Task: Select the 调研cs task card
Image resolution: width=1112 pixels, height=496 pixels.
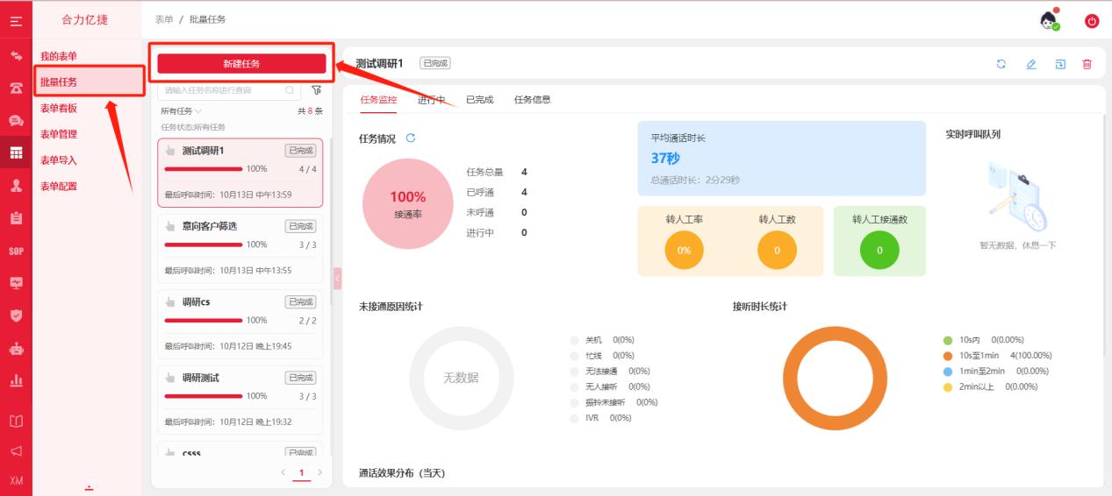Action: click(x=240, y=325)
